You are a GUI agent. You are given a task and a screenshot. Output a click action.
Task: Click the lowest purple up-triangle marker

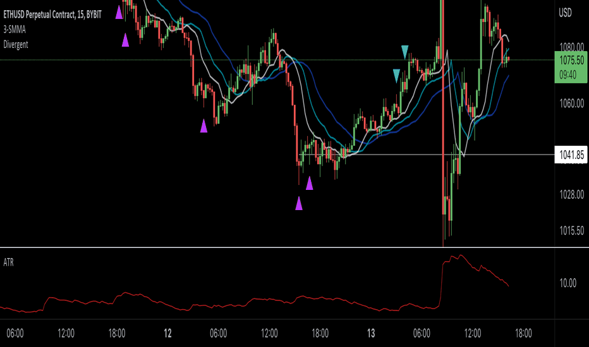coord(299,203)
